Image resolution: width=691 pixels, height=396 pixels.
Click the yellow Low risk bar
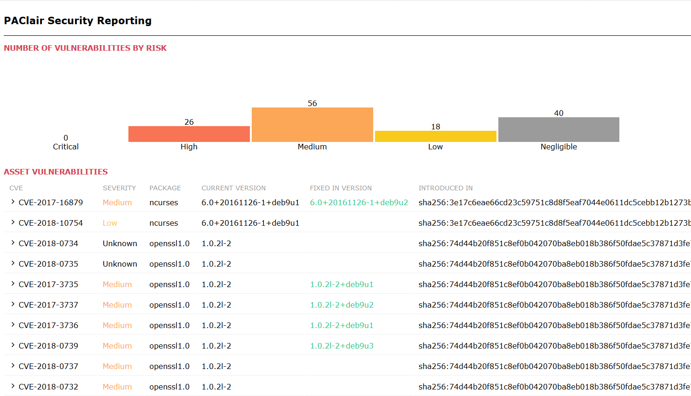(436, 136)
